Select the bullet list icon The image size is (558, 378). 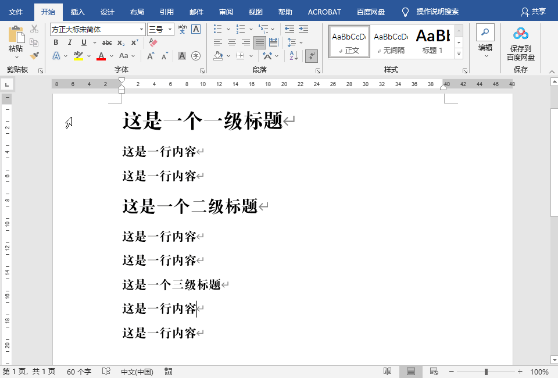217,28
